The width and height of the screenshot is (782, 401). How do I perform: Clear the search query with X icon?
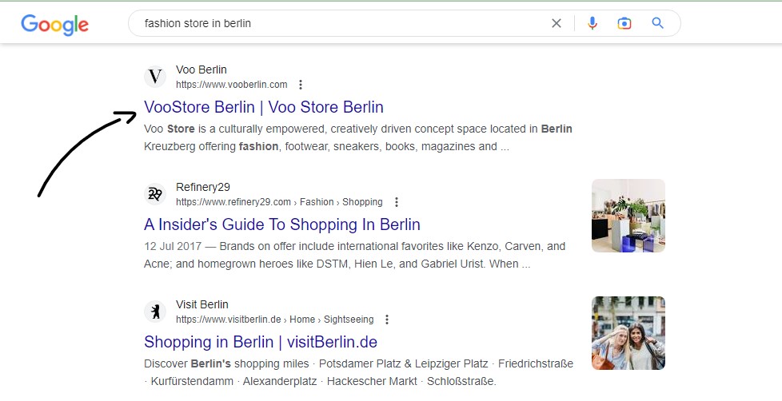556,23
